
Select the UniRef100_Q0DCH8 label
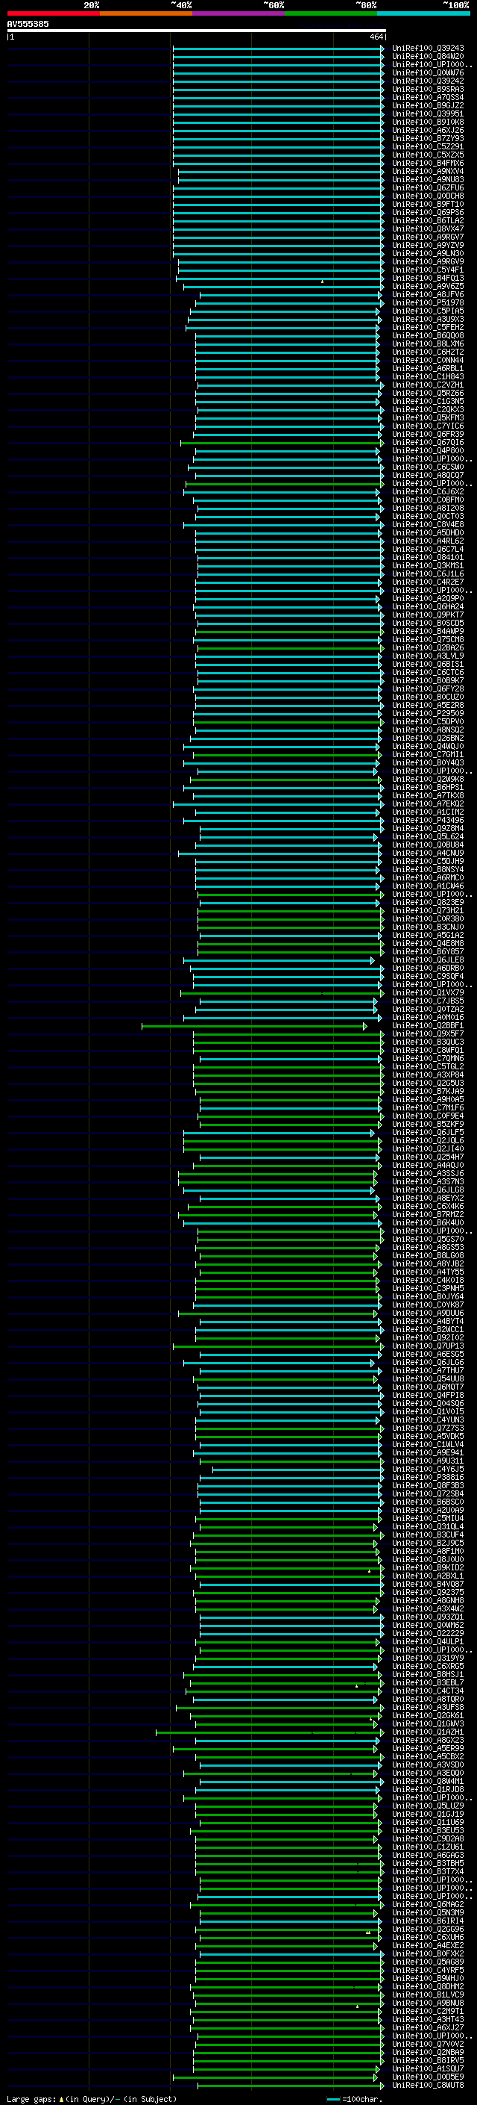(x=428, y=196)
